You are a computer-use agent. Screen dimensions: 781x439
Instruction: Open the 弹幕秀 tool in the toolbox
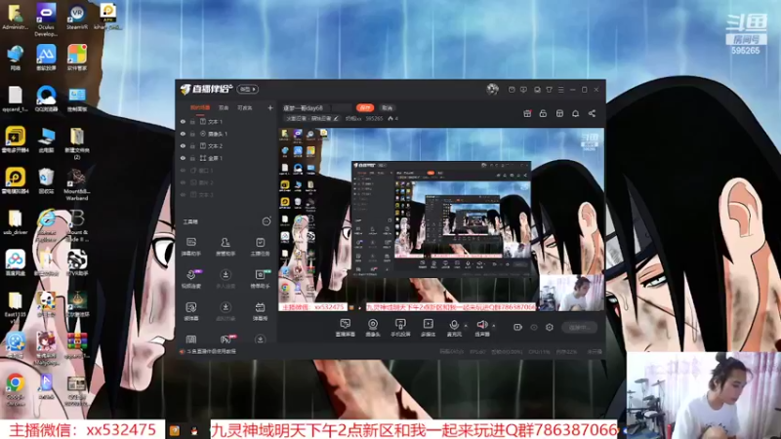(260, 311)
